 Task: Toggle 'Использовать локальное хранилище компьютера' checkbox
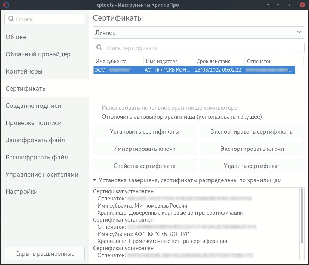click(96, 108)
